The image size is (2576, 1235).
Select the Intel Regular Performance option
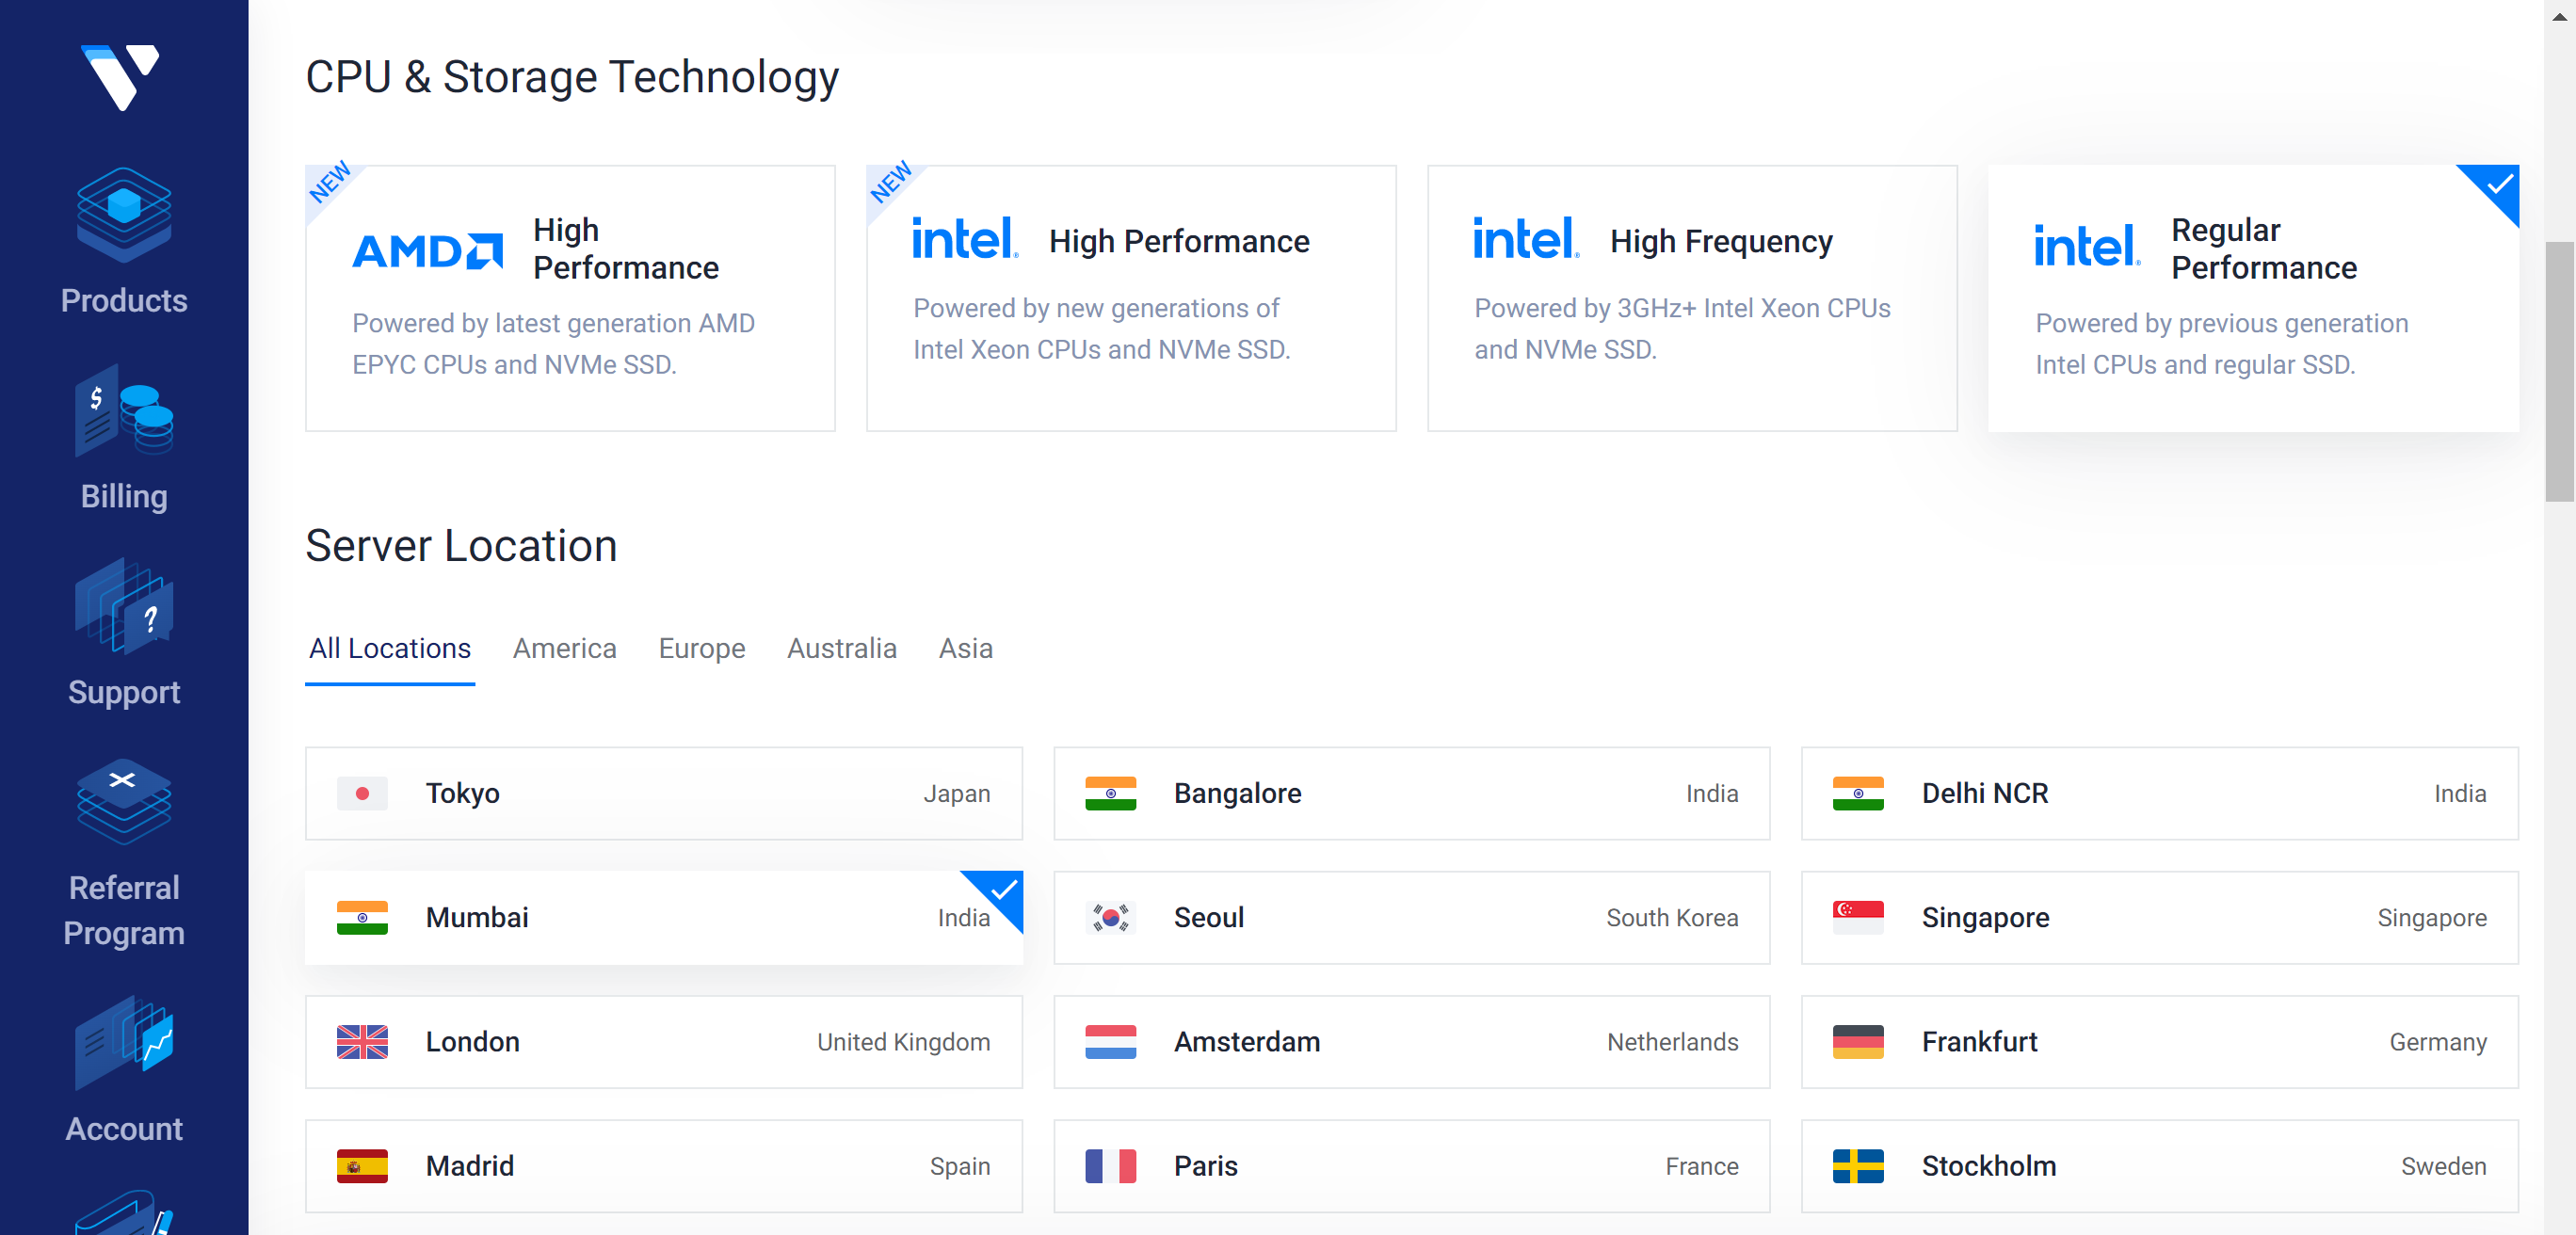tap(2252, 298)
